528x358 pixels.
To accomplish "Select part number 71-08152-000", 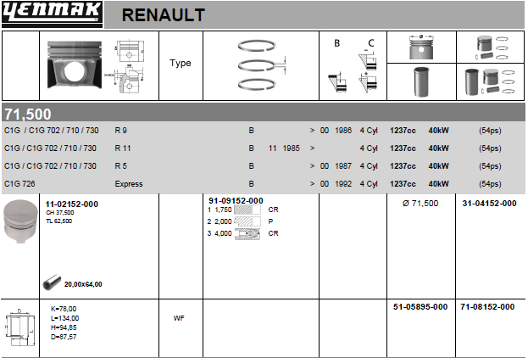I will [487, 306].
